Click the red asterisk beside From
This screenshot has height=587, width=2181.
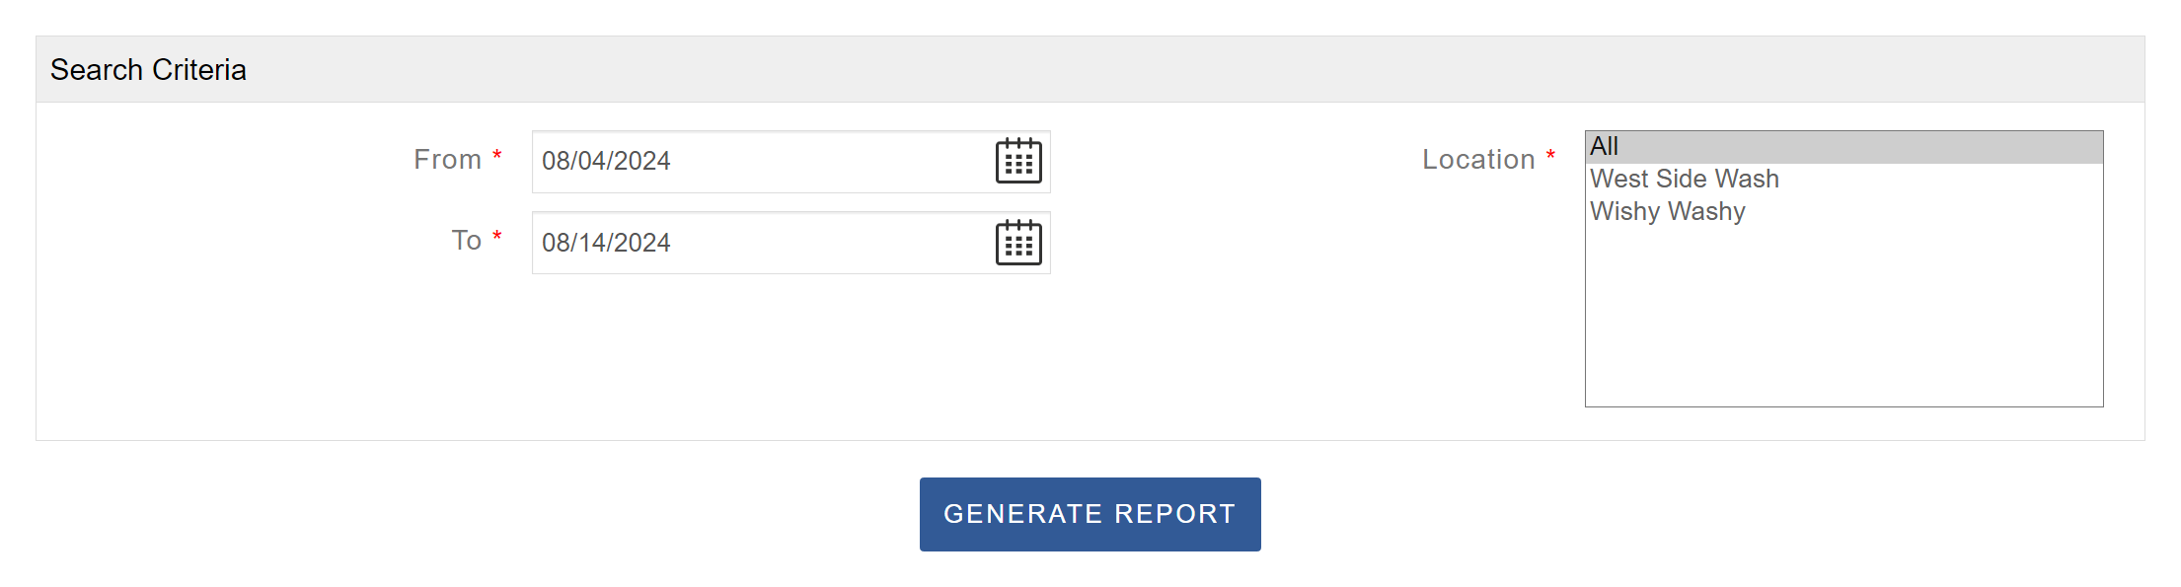coord(497,155)
